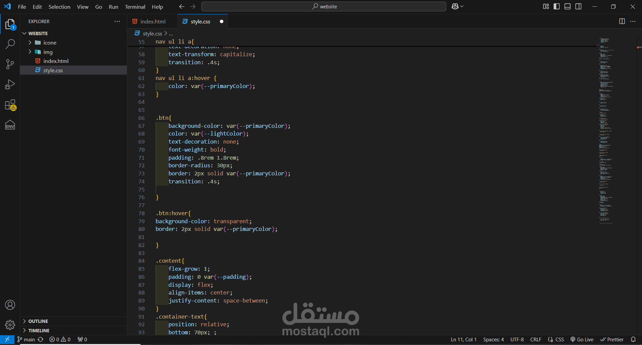
Task: Open the Go menu
Action: (x=99, y=7)
